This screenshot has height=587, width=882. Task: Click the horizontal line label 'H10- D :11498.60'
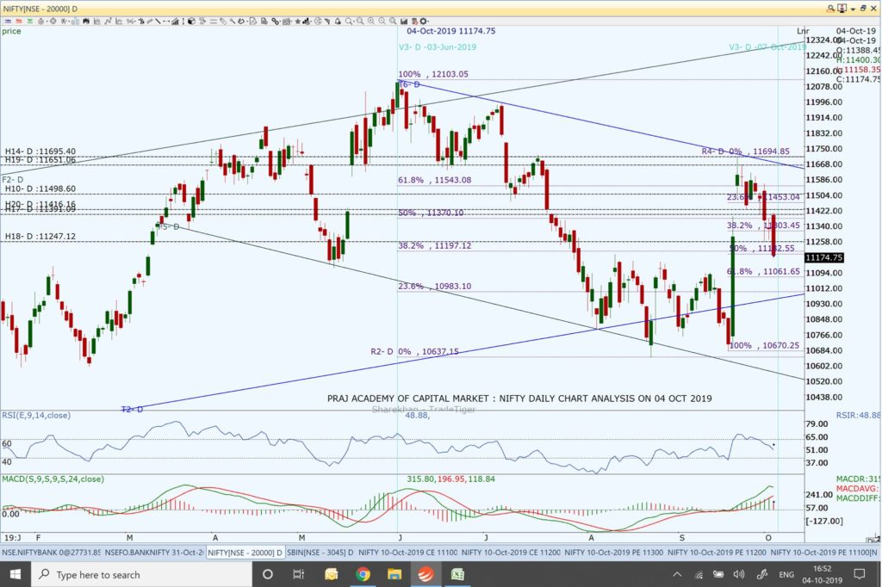click(40, 188)
